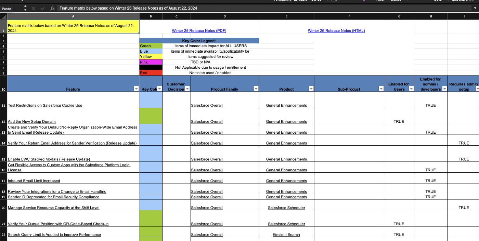Select the Red legend color cell

[x=151, y=73]
